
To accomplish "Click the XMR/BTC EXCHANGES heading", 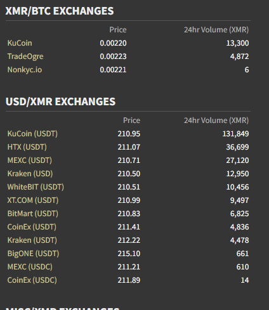I will [x=60, y=11].
